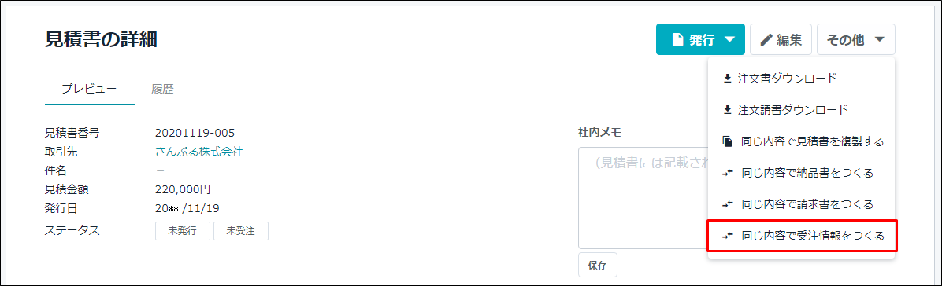Expand the 発行 dropdown arrow

[x=729, y=39]
